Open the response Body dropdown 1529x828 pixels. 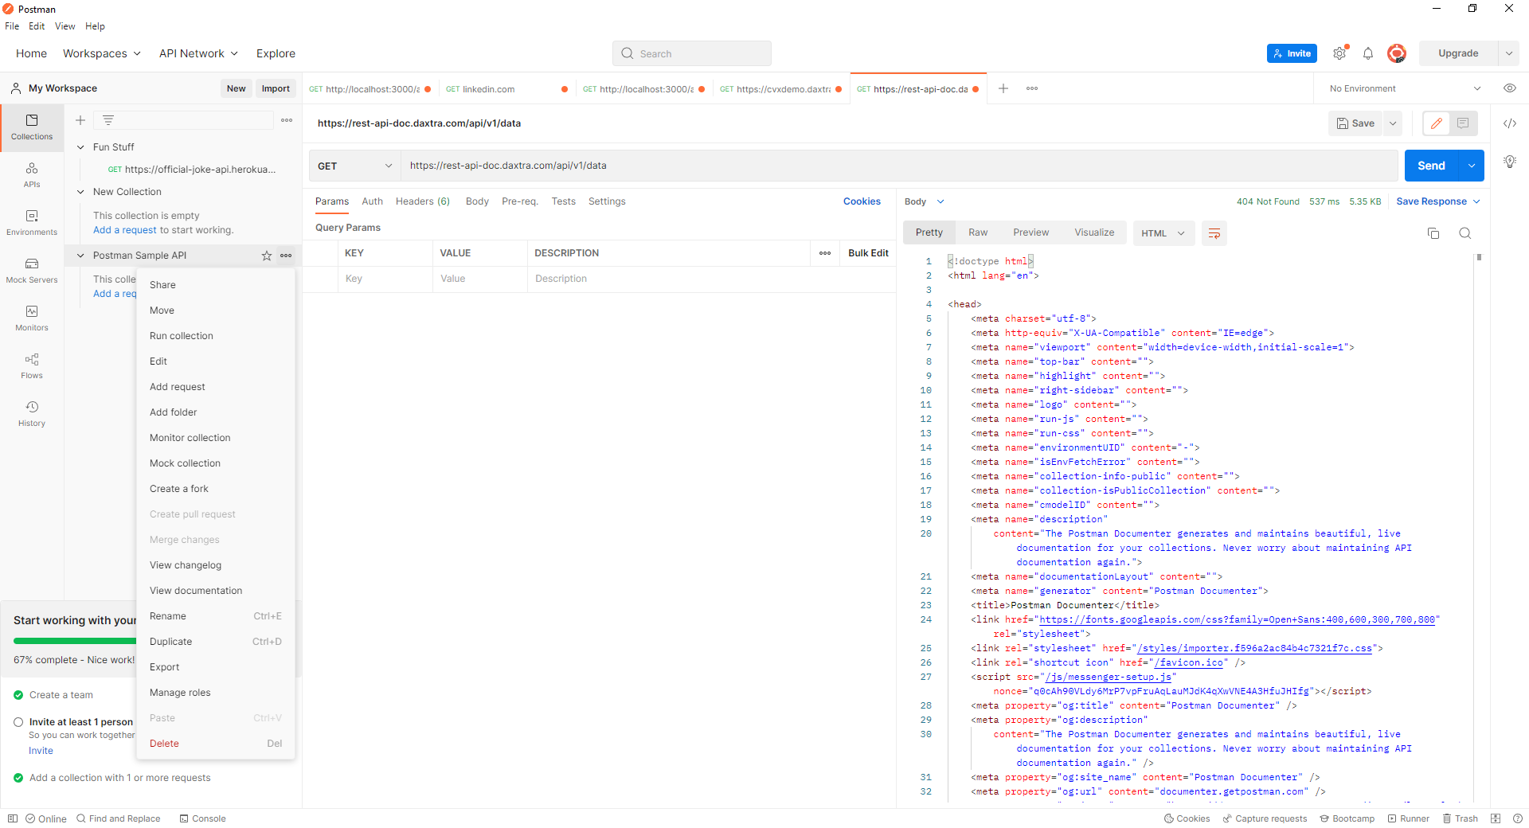coord(925,201)
